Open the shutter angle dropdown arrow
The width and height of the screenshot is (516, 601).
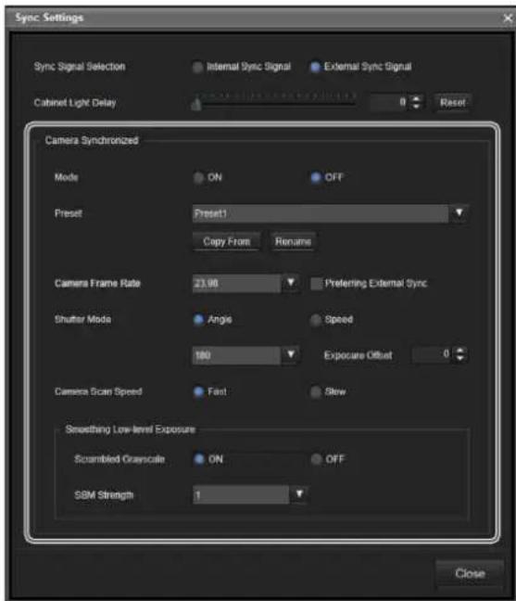[291, 355]
